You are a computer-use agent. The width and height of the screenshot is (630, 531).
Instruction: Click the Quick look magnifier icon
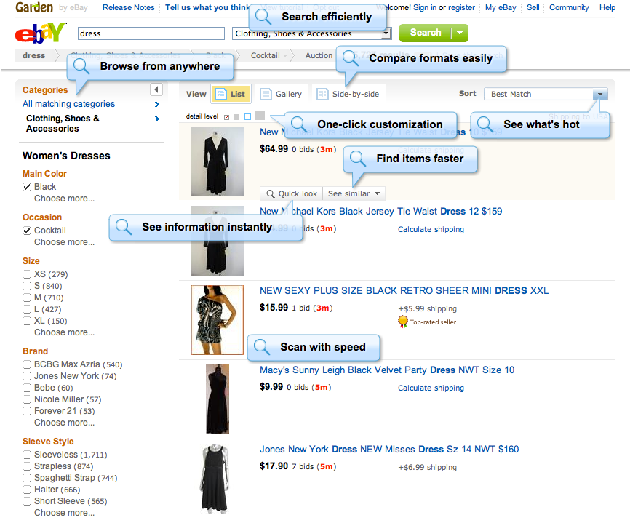click(271, 194)
